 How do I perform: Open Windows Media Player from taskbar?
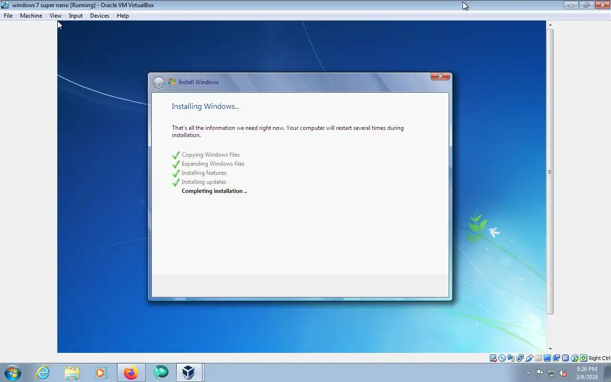click(101, 372)
